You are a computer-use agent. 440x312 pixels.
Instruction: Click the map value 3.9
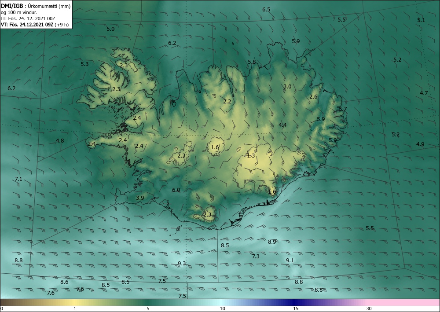coord(140,198)
